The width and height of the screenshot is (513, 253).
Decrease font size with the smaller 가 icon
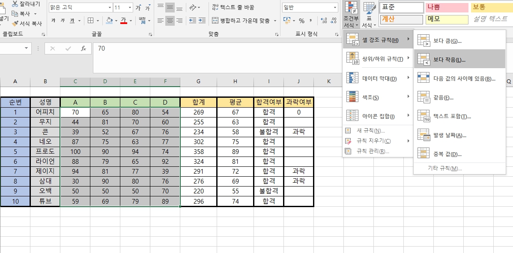[148, 7]
